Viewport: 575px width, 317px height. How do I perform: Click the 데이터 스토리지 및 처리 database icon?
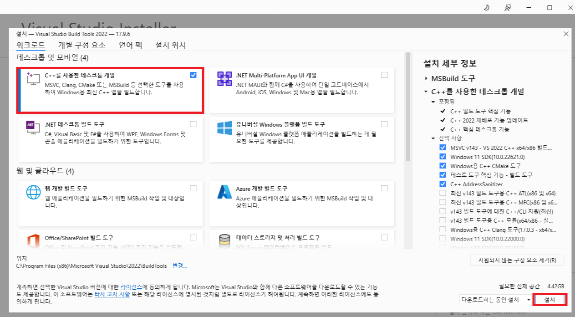(x=225, y=241)
